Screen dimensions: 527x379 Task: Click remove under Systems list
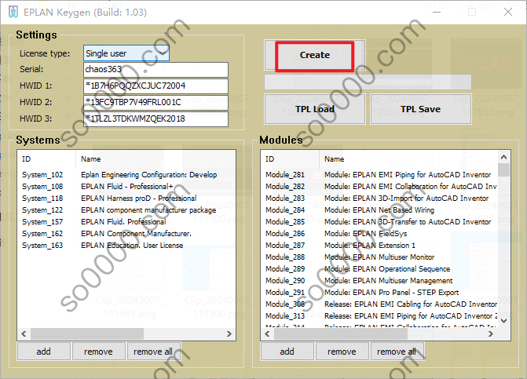pos(98,352)
